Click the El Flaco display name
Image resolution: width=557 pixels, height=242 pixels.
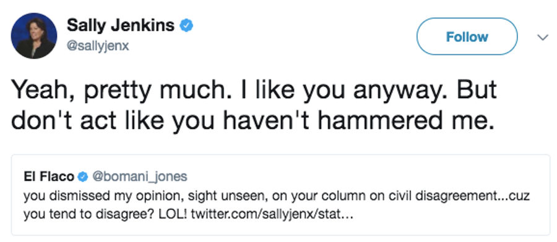tap(49, 177)
